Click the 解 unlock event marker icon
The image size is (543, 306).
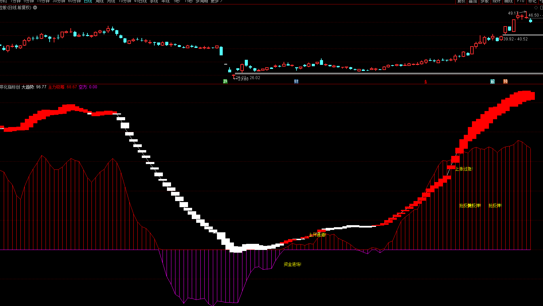click(x=492, y=82)
